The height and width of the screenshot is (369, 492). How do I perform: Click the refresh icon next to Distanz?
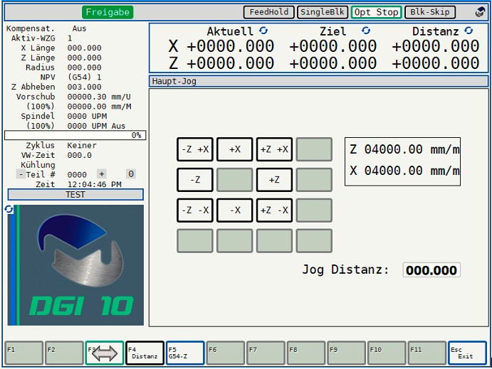(469, 31)
